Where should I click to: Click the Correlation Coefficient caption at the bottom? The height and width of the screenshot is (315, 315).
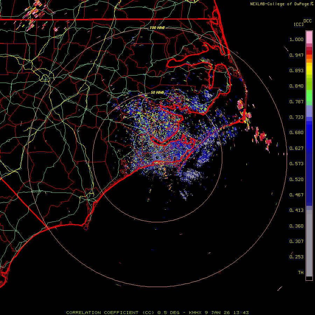point(157,312)
